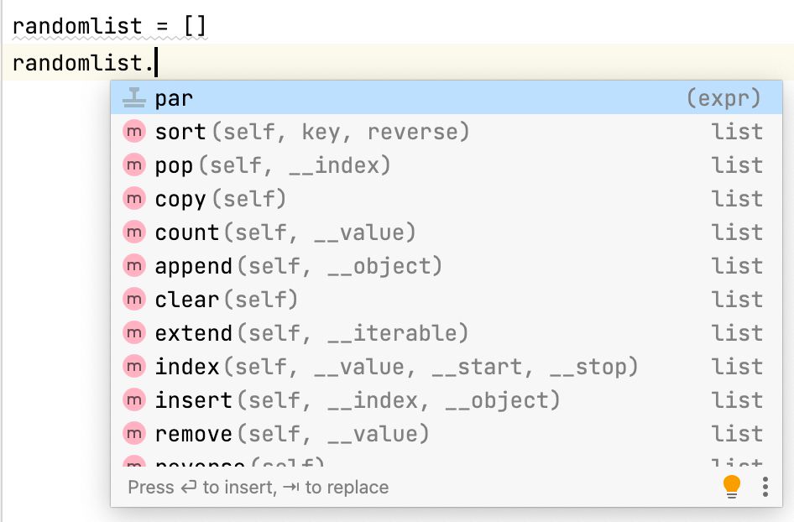
Task: Pick insert(self, __index, __object) suggestion
Action: click(x=447, y=400)
